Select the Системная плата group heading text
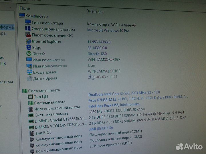 pyautogui.click(x=44, y=90)
